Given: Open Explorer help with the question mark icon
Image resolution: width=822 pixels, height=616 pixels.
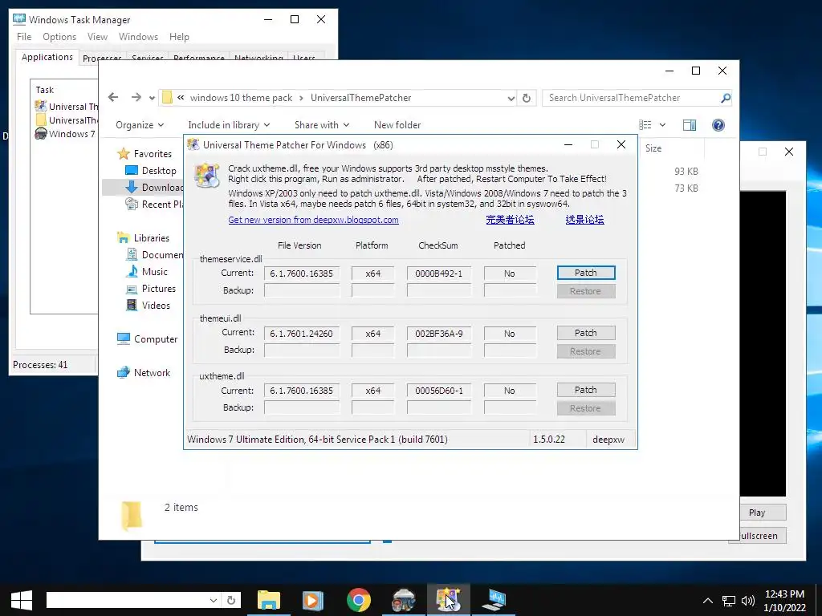Looking at the screenshot, I should (x=718, y=124).
